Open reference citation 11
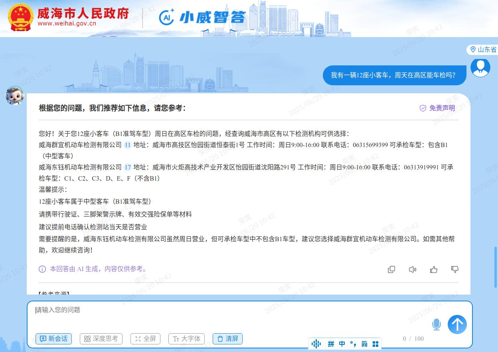Viewport: 498px width, 352px height. point(128,145)
